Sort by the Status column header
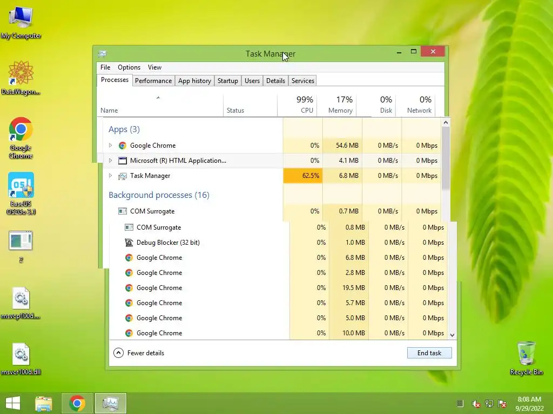Viewport: 553px width, 414px height. pos(250,105)
